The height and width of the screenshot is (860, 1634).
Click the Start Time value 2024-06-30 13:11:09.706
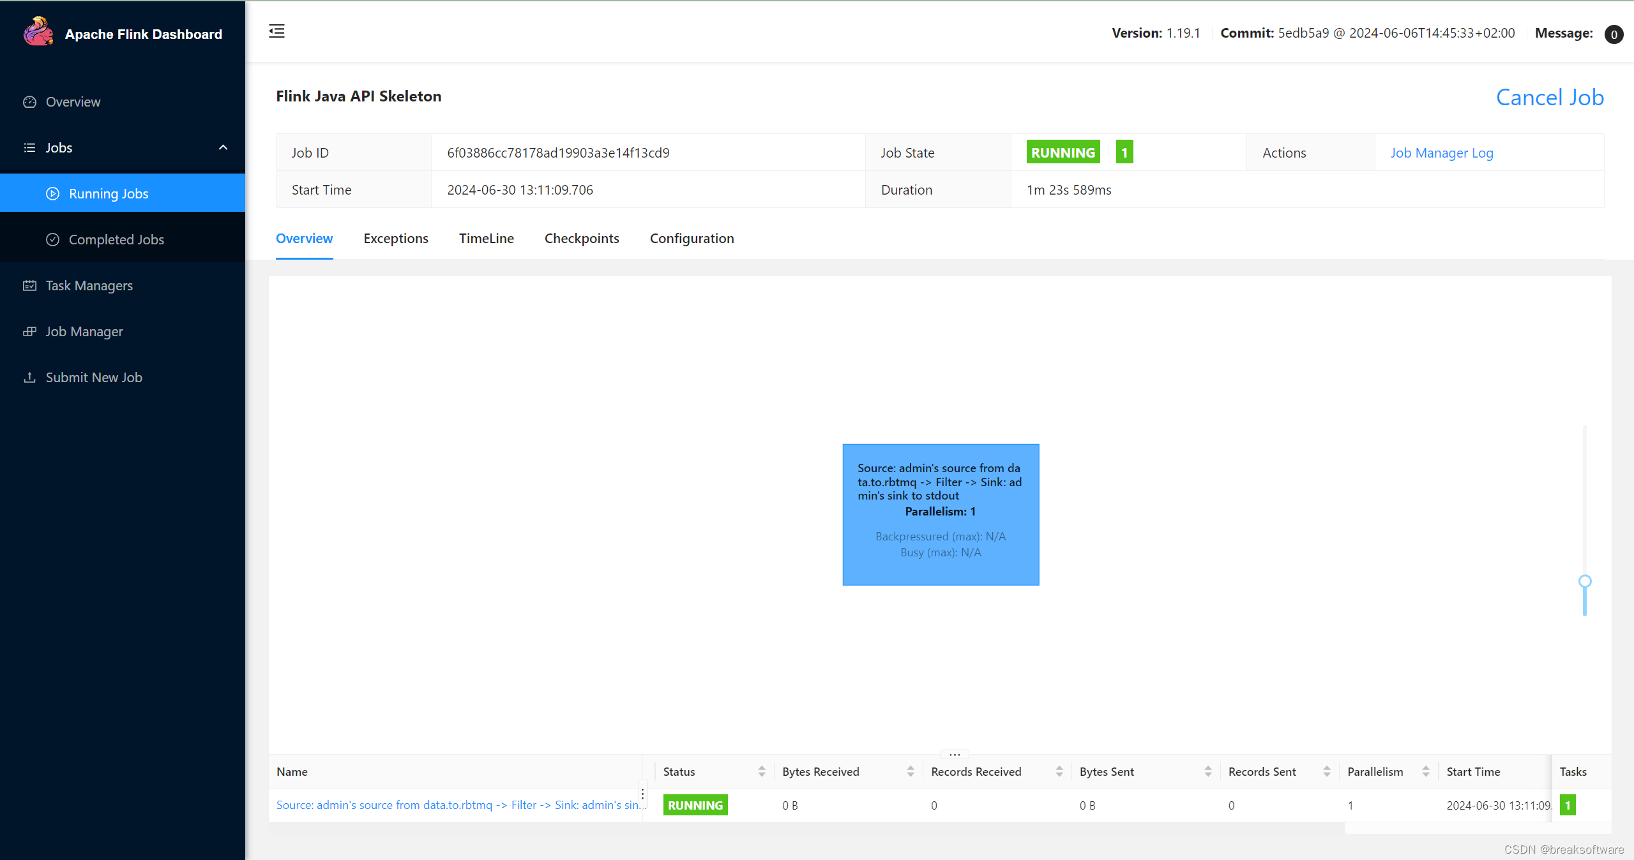pos(520,190)
